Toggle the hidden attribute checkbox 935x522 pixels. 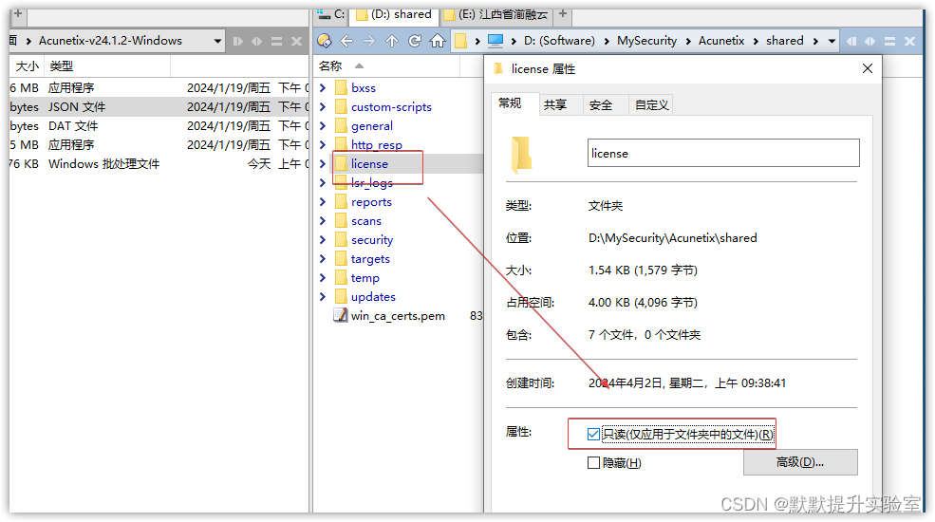[x=593, y=463]
